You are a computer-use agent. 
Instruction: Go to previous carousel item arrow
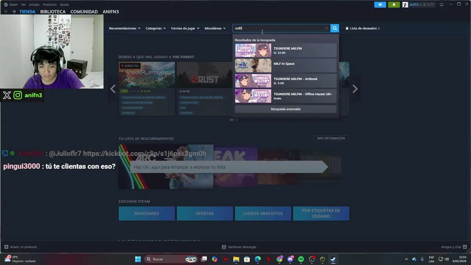click(113, 89)
